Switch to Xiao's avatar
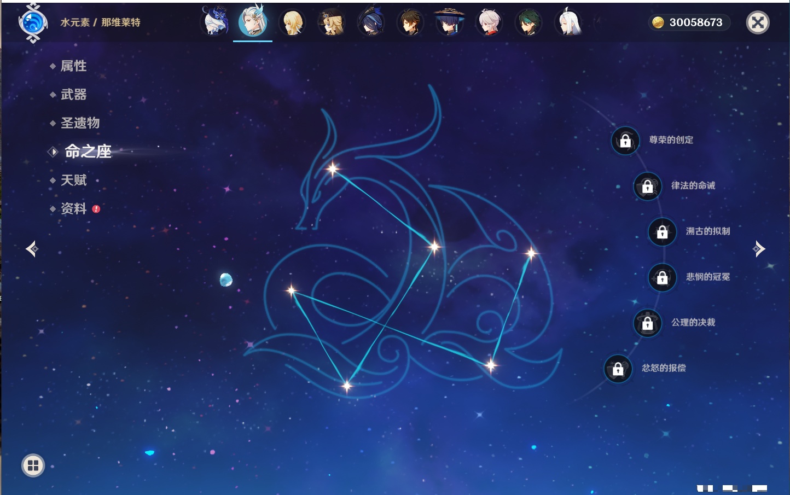The height and width of the screenshot is (495, 790). 528,23
